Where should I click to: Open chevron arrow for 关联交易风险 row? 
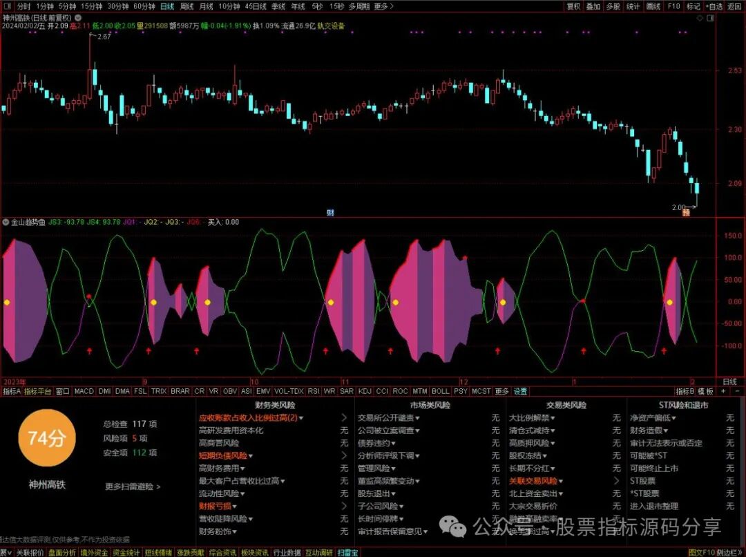[x=617, y=480]
